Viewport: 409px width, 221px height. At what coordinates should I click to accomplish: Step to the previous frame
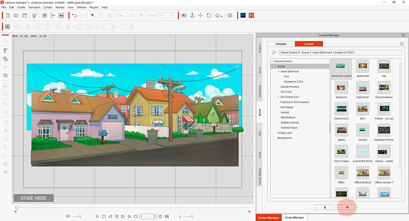[117, 216]
